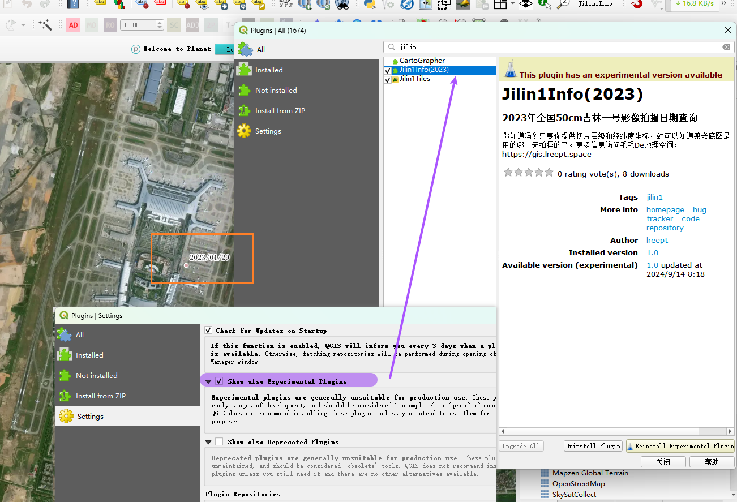Image resolution: width=737 pixels, height=502 pixels.
Task: Click the 0.000 spinbox stepper arrows
Action: coord(160,25)
